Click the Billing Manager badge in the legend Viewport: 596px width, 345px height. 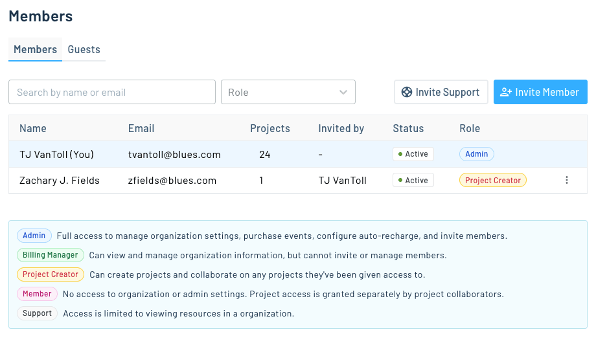tap(50, 255)
